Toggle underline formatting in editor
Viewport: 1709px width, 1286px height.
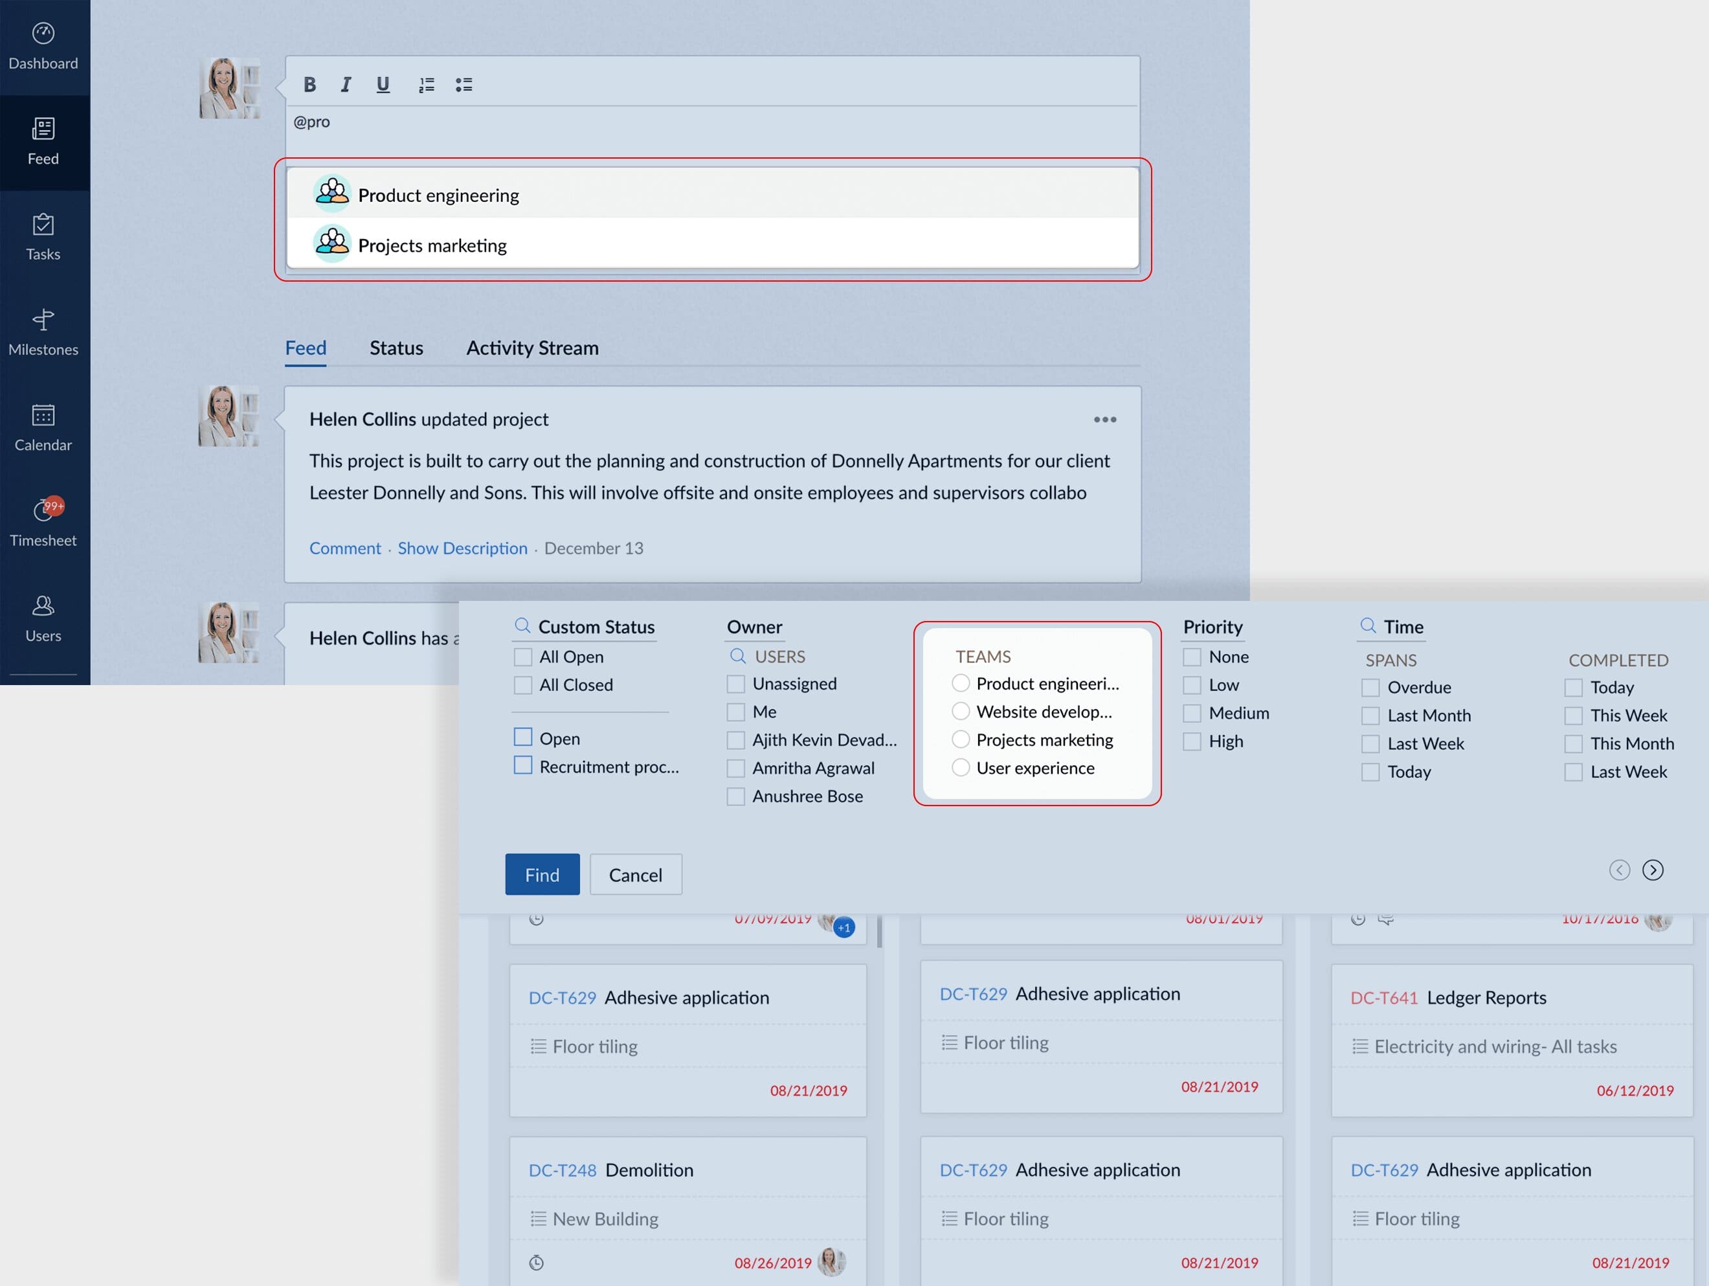383,84
